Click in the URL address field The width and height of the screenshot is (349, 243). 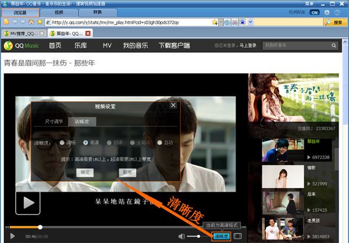[131, 22]
